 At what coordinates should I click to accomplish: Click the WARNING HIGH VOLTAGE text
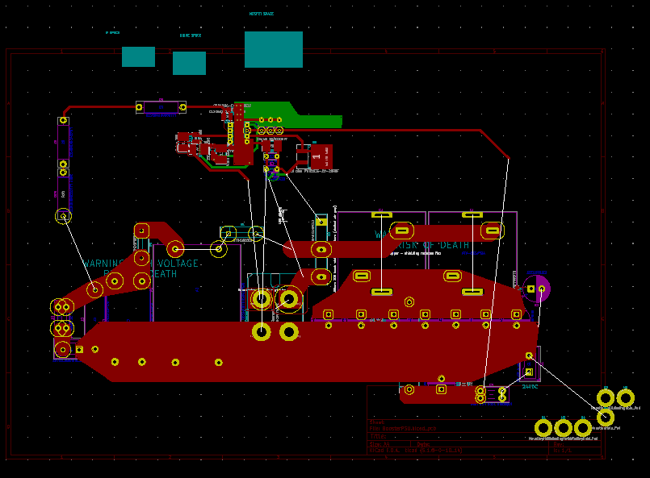tap(140, 264)
